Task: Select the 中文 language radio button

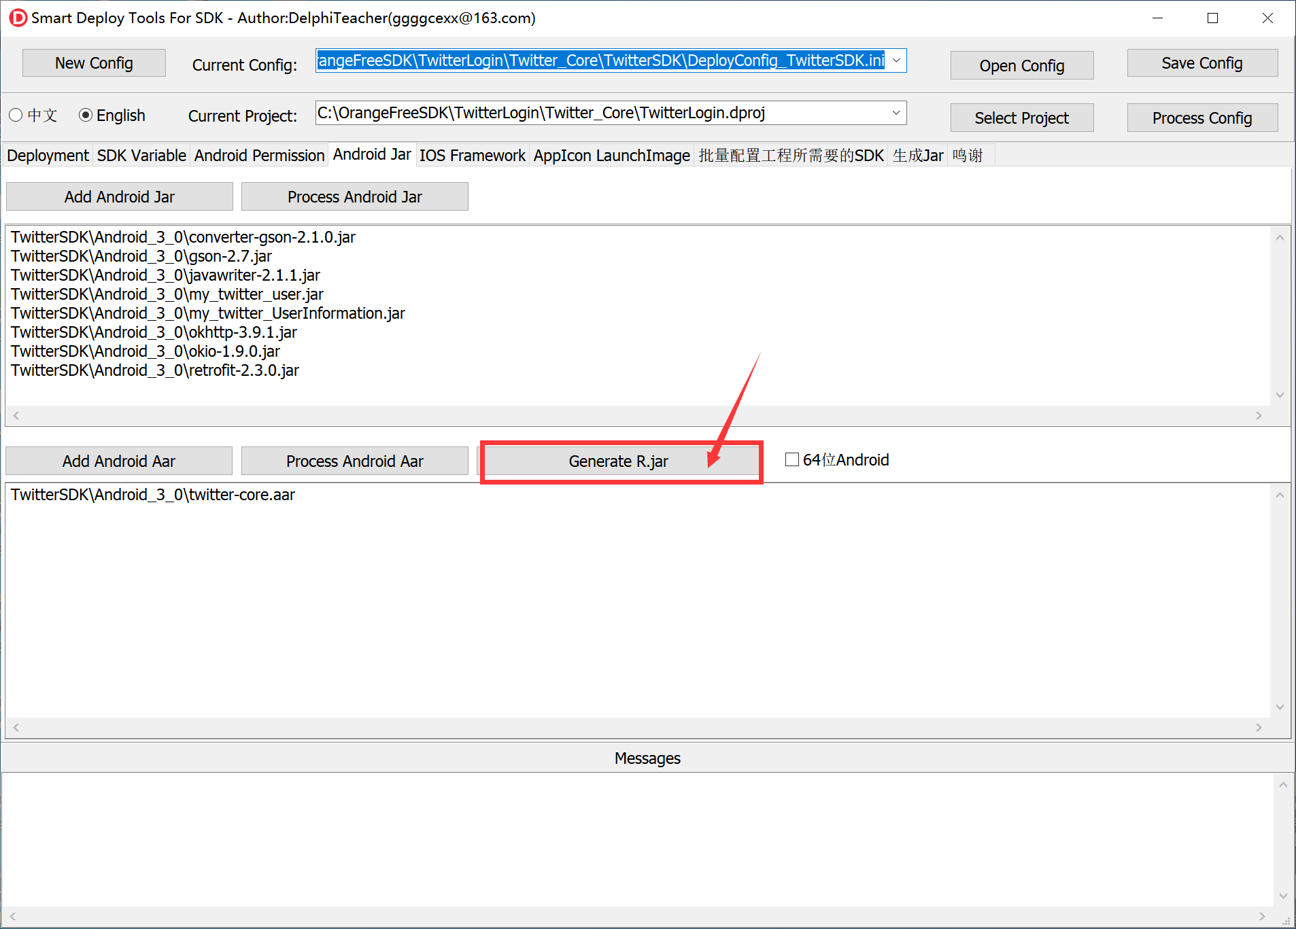Action: pyautogui.click(x=16, y=116)
